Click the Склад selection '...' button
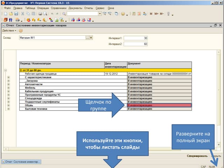 click(87, 38)
